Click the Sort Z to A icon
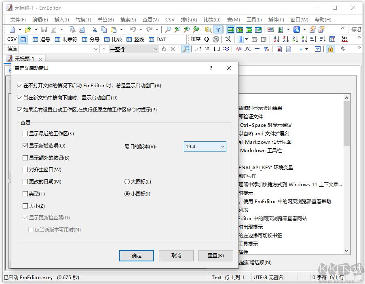The image size is (365, 284). [286, 39]
